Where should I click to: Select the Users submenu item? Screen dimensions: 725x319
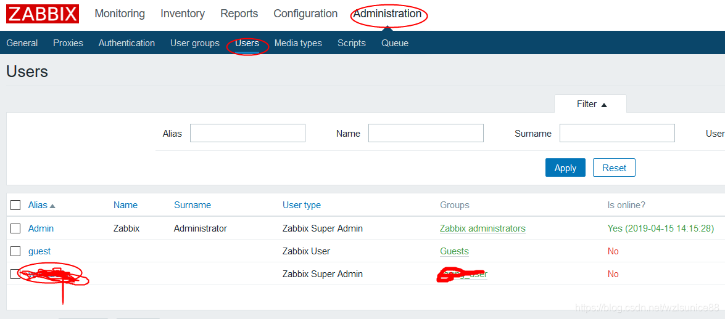247,43
